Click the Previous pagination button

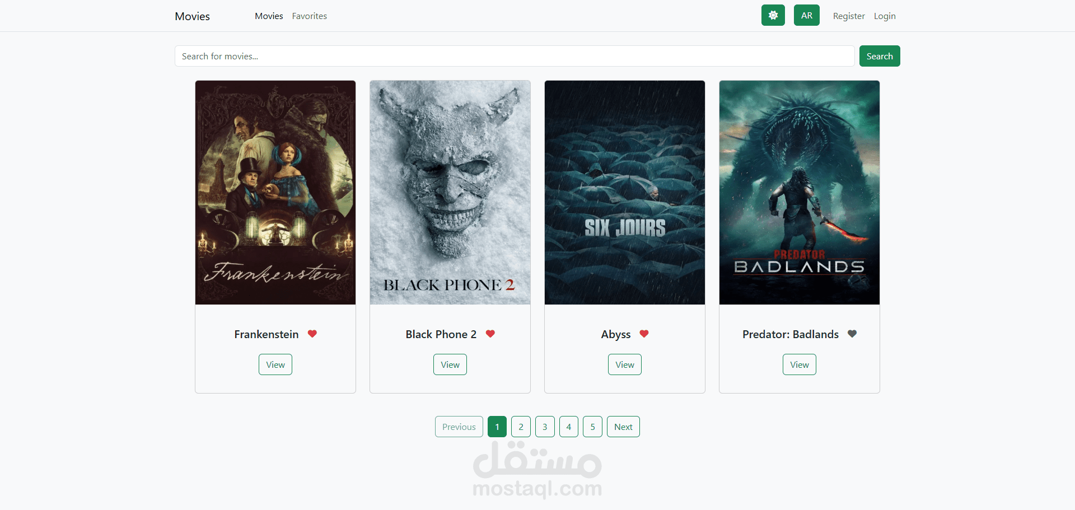tap(459, 427)
